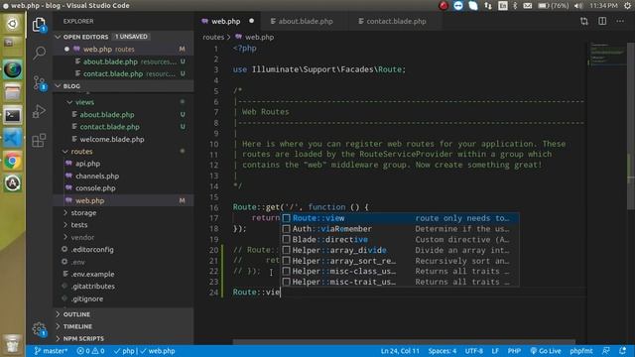This screenshot has width=635, height=357.
Task: Click the master branch indicator in status bar
Action: tap(51, 351)
